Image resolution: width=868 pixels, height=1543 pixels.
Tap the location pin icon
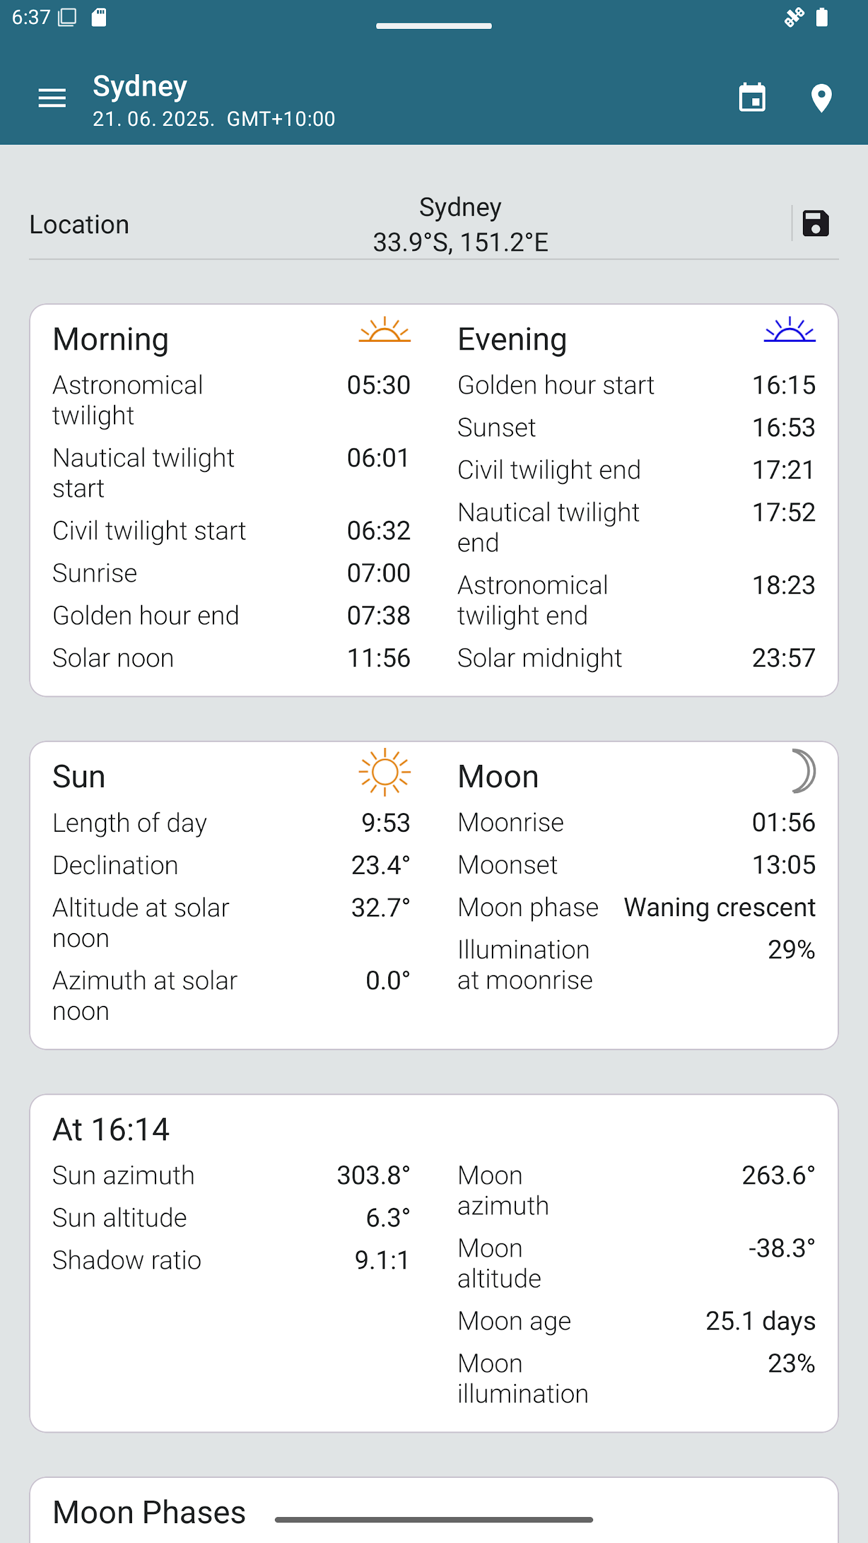pos(821,99)
